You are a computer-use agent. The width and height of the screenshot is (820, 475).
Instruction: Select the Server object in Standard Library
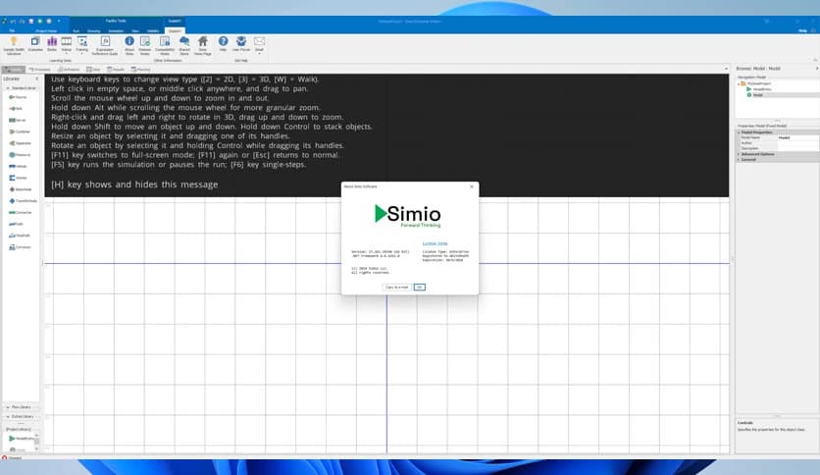[18, 121]
